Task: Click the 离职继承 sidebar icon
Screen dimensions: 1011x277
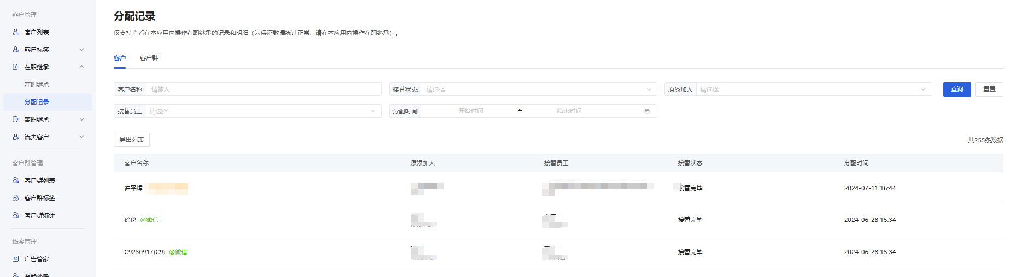Action: click(x=16, y=119)
